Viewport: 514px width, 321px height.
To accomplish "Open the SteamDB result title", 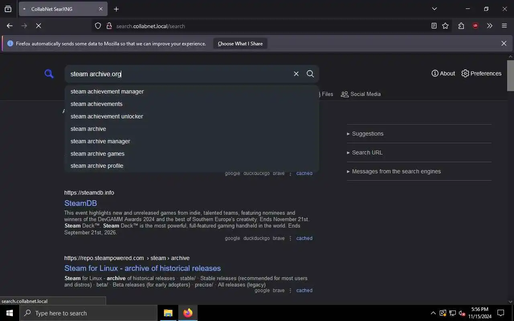I will coord(81,203).
